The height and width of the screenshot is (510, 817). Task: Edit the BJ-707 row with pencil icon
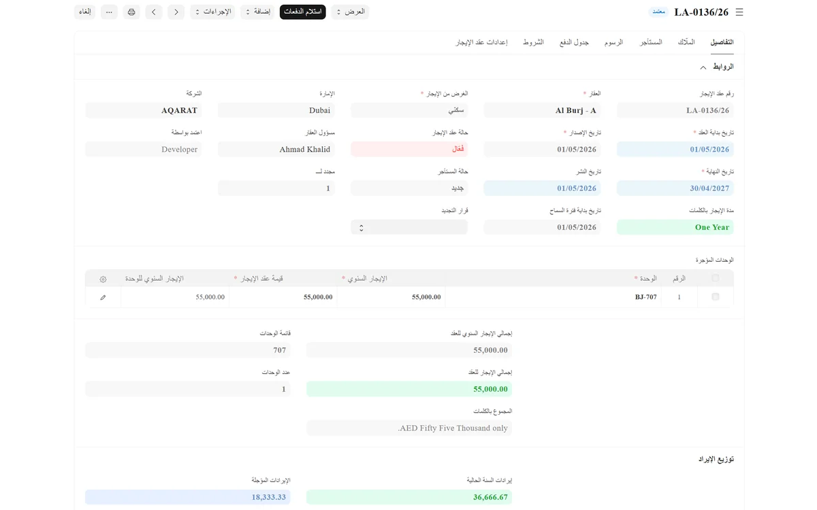coord(103,297)
